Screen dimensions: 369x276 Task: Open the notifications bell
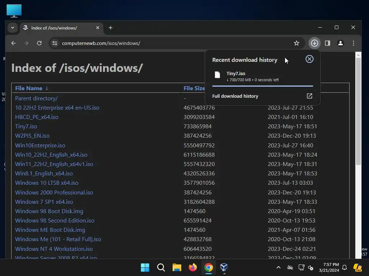pos(344,267)
